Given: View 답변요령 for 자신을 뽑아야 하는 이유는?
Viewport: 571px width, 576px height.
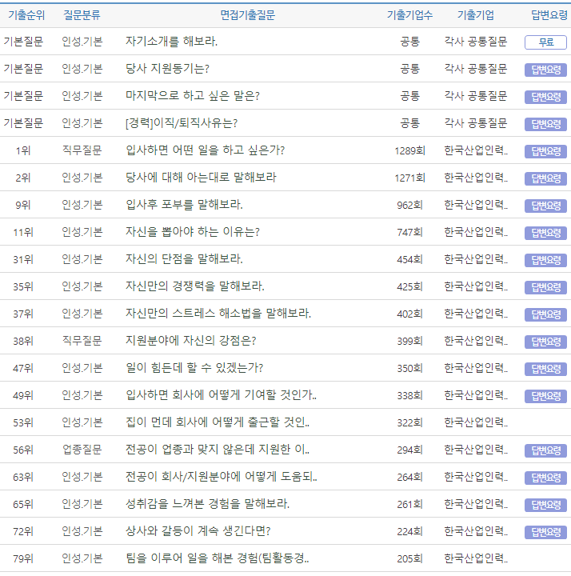Looking at the screenshot, I should coord(545,233).
